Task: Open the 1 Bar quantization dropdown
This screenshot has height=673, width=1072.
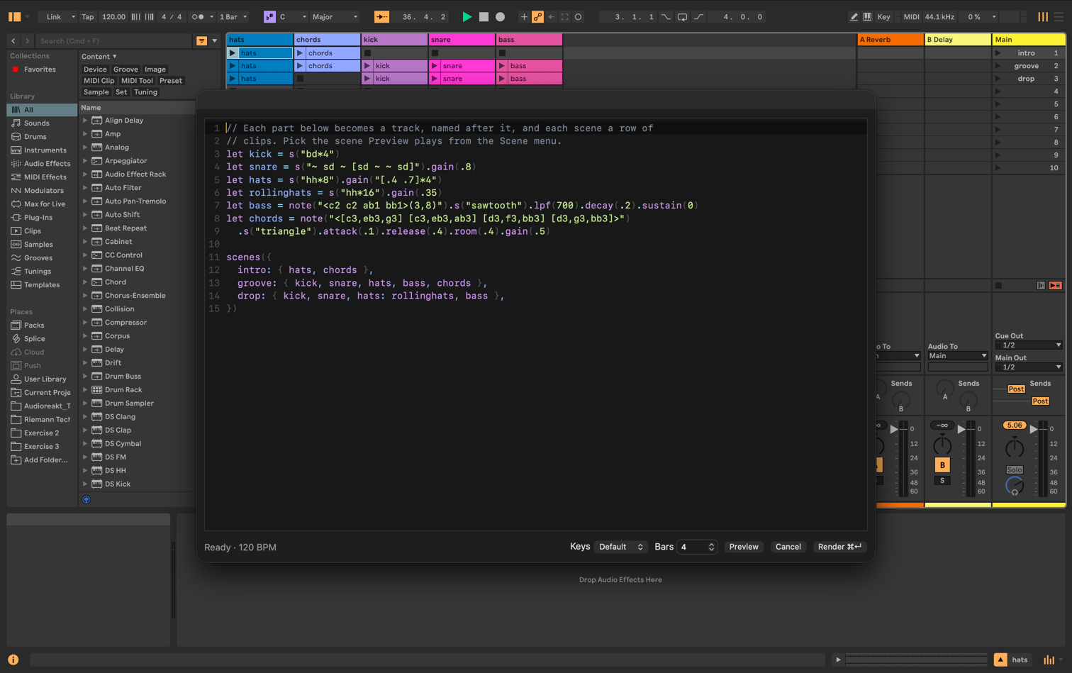Action: 233,17
